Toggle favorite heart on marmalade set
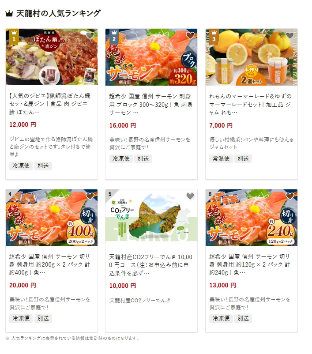Viewport: 312px width, 354px height. [x=290, y=35]
